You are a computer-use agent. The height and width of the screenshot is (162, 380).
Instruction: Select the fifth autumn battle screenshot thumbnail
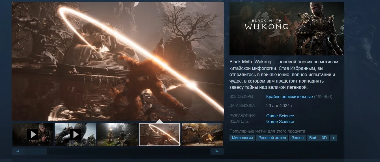(203, 135)
